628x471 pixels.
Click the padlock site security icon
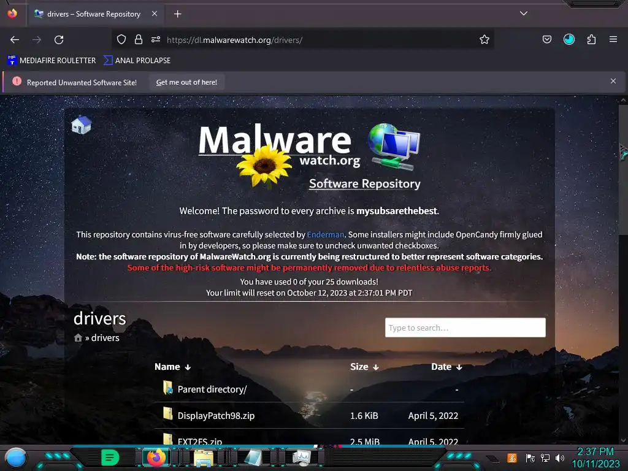[139, 40]
